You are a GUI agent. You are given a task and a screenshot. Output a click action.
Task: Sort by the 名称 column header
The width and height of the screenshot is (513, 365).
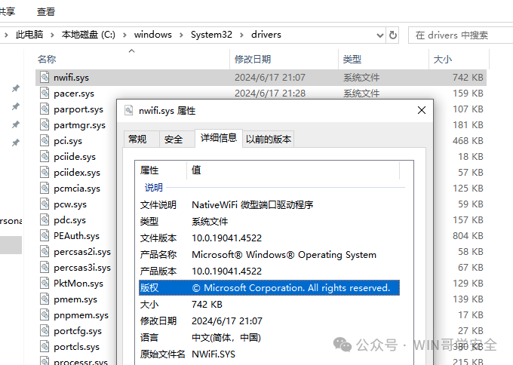[x=132, y=59]
